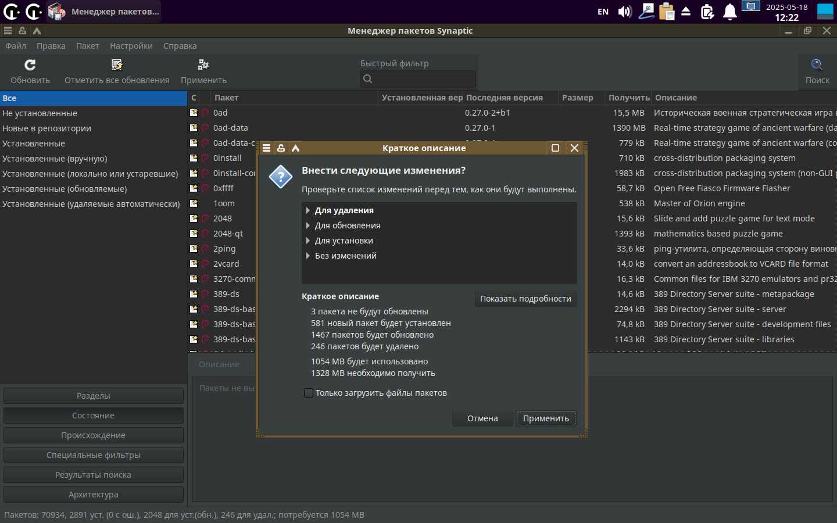The width and height of the screenshot is (837, 523).
Task: Enable Только загрузить файлы пакетов checkbox
Action: click(x=309, y=393)
